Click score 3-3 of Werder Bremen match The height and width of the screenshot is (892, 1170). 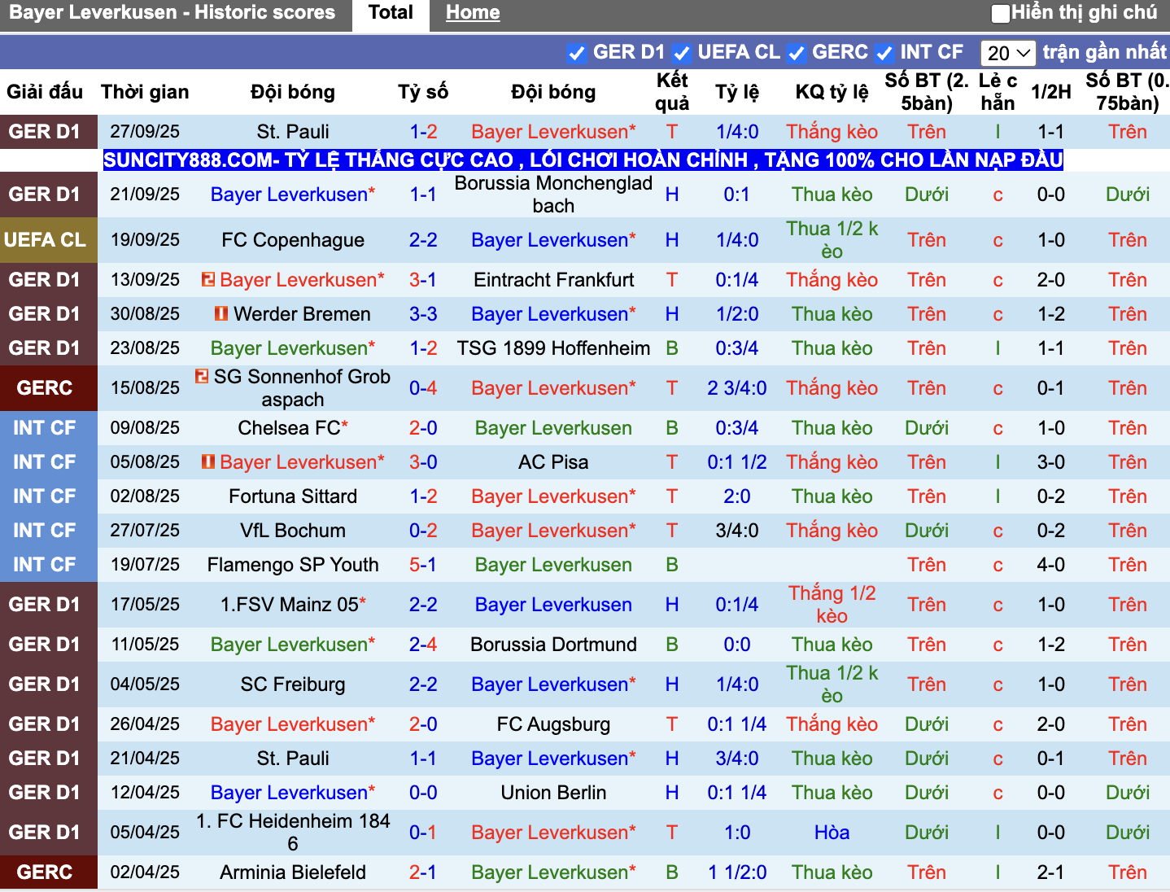coord(423,314)
